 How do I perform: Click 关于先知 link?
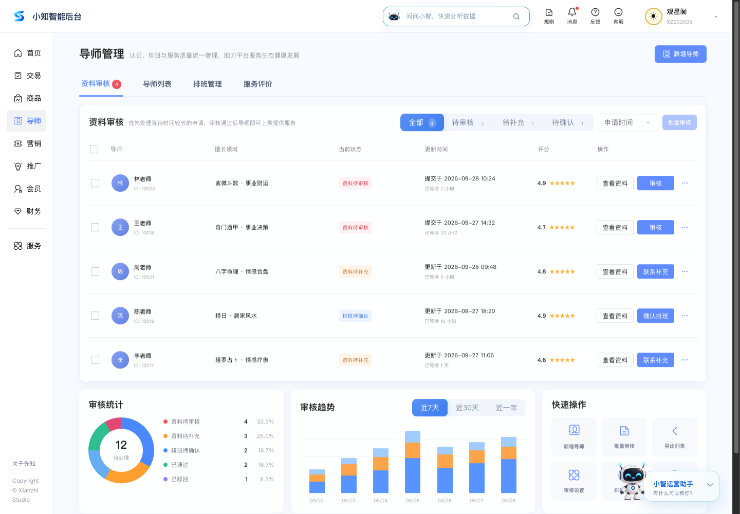(x=24, y=464)
